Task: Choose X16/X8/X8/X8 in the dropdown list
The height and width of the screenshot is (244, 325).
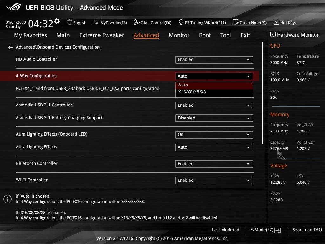Action: click(214, 92)
